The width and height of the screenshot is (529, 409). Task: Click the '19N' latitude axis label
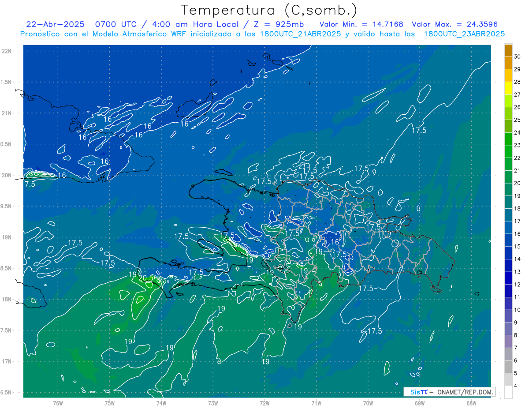(7, 237)
